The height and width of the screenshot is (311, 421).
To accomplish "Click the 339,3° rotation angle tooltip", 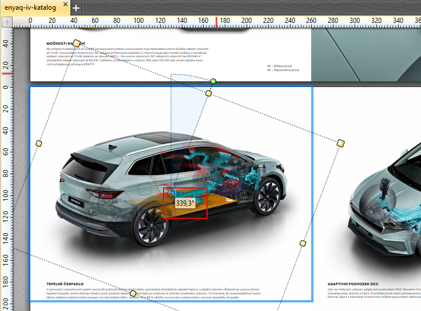I will click(x=185, y=203).
